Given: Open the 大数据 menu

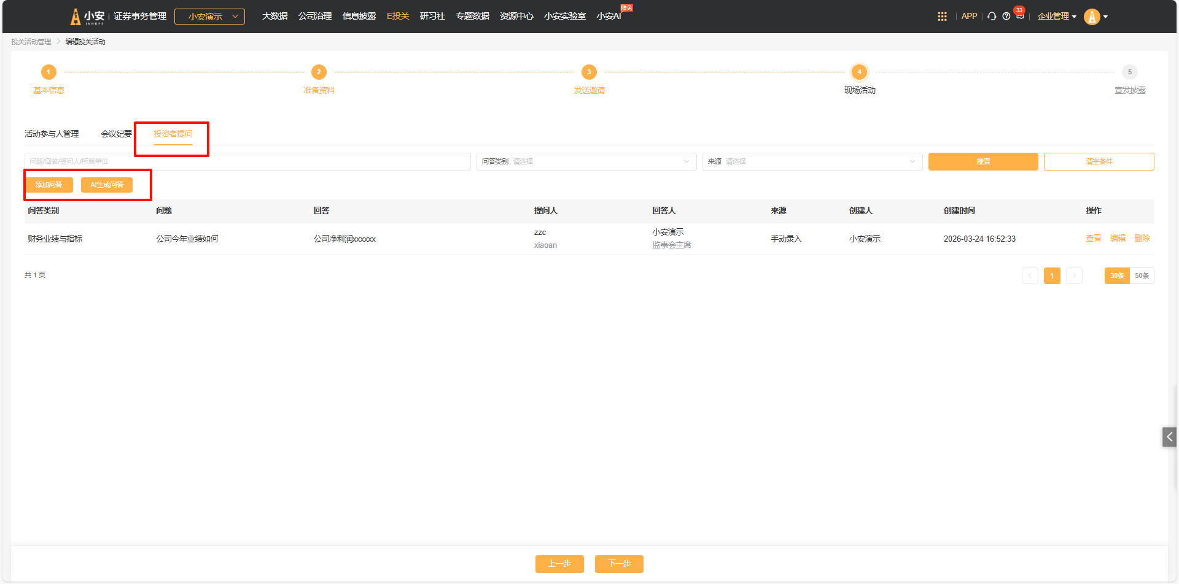Looking at the screenshot, I should point(274,17).
